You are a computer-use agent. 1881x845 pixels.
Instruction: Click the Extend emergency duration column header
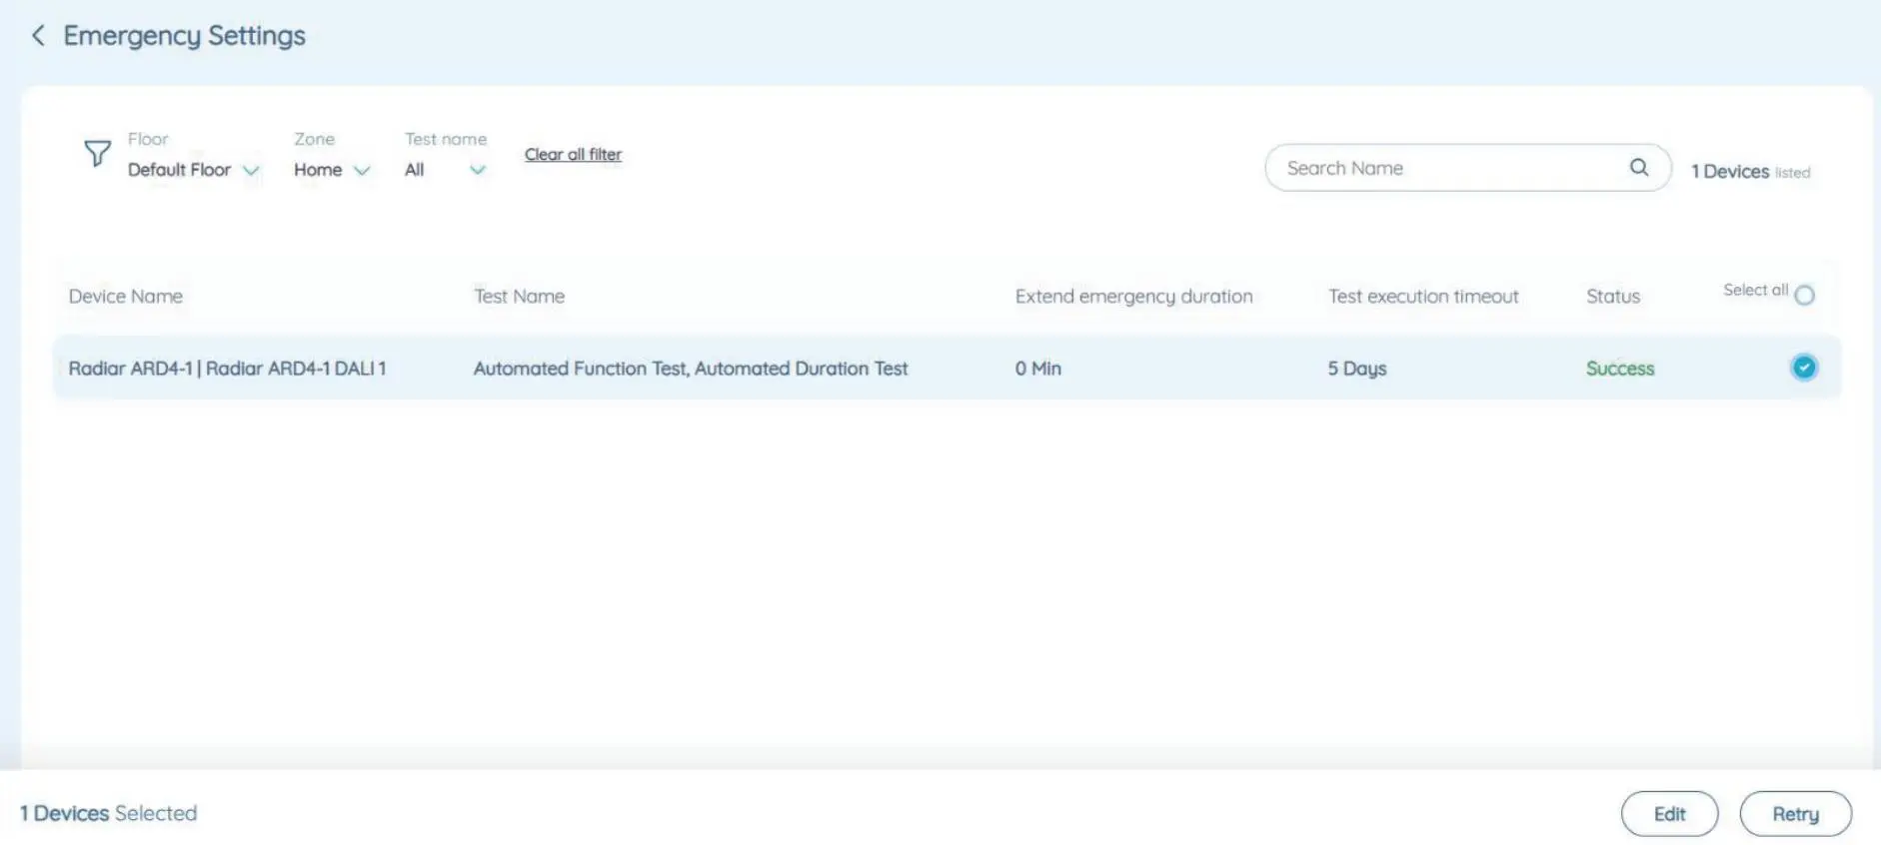point(1133,297)
